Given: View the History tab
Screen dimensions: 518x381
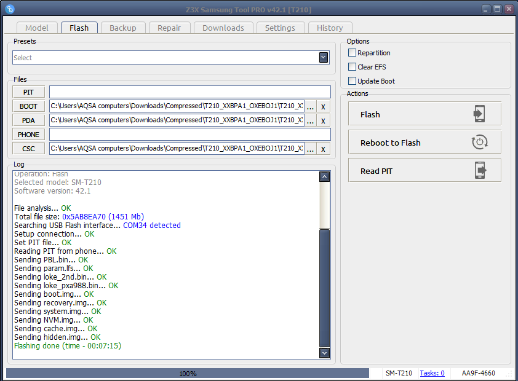Looking at the screenshot, I should click(330, 28).
